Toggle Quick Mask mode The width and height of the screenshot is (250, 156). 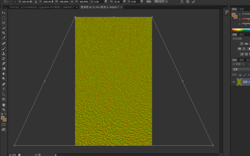coord(3,125)
